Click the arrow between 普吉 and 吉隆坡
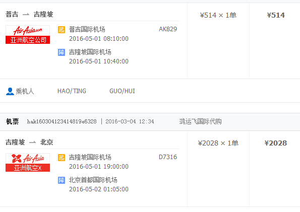 [x=26, y=14]
